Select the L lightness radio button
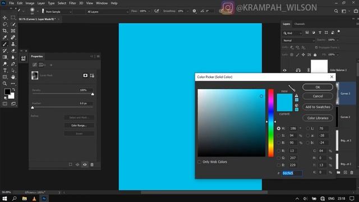Viewport: 359px width, 202px height. pyautogui.click(x=308, y=128)
